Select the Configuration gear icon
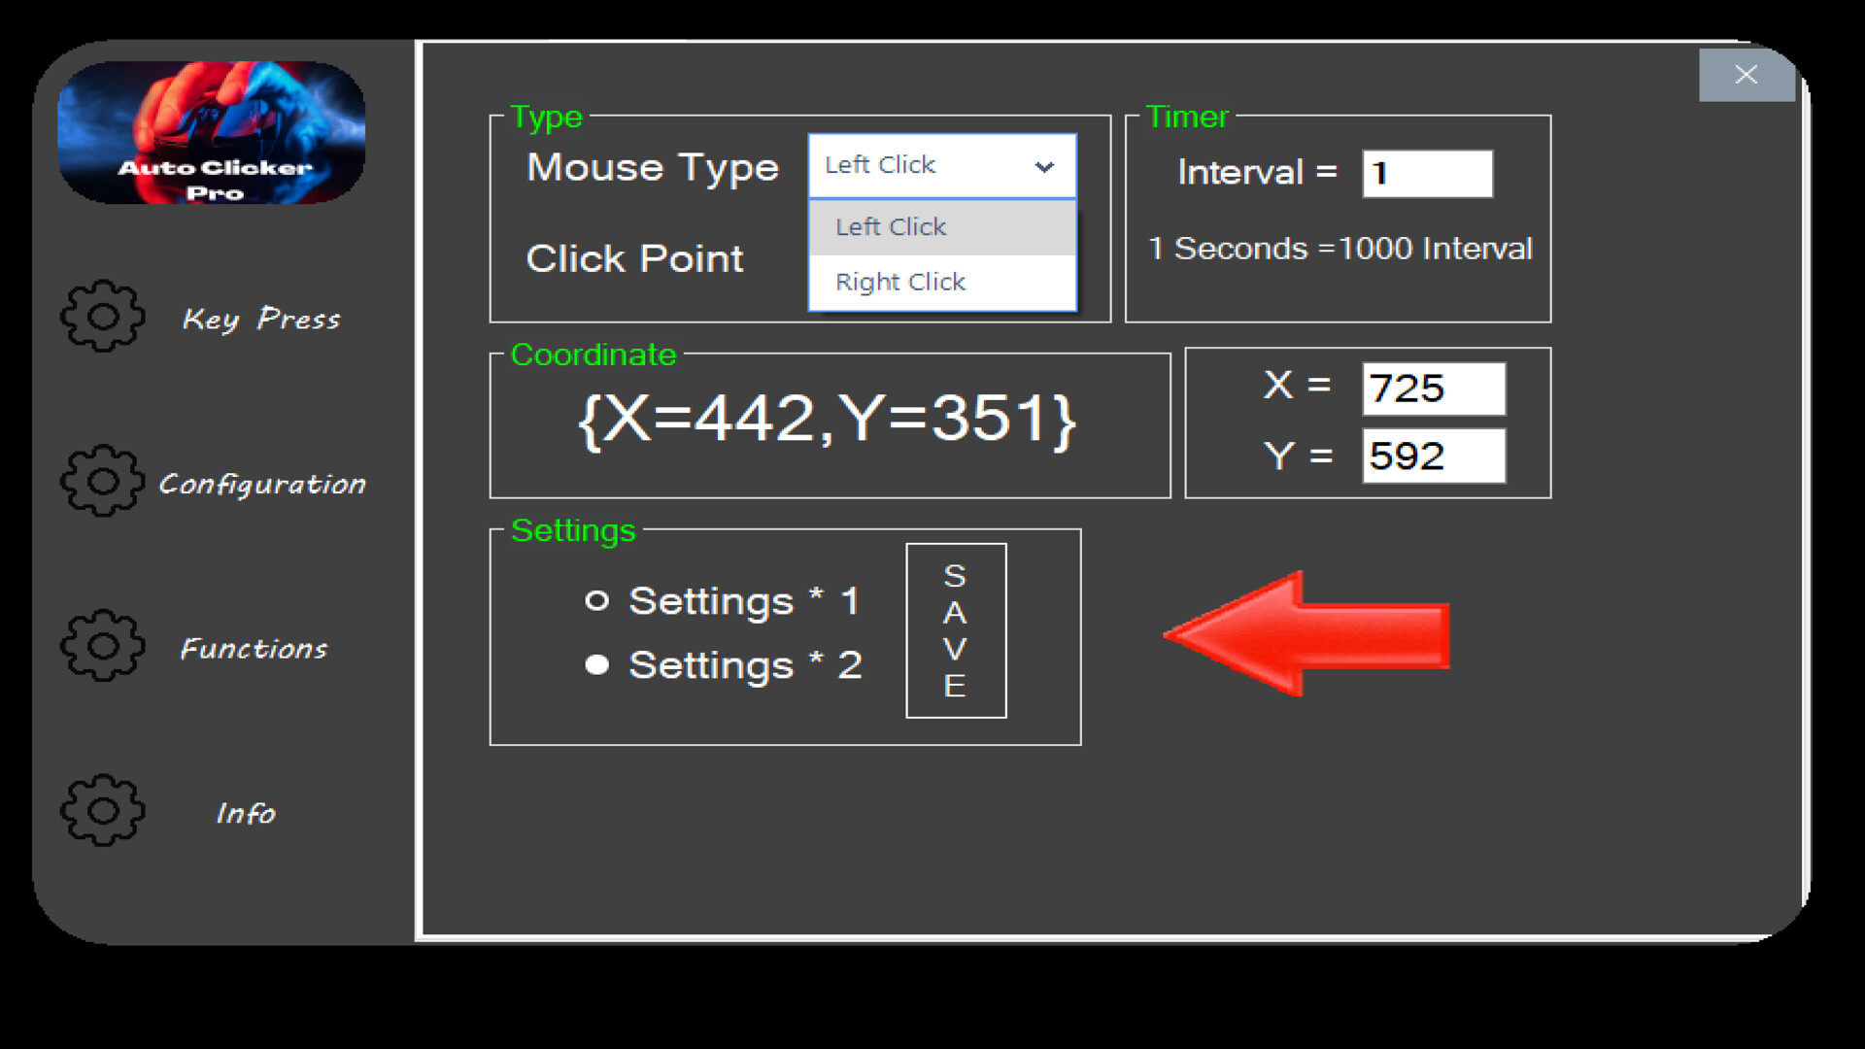The width and height of the screenshot is (1865, 1049). tap(101, 482)
